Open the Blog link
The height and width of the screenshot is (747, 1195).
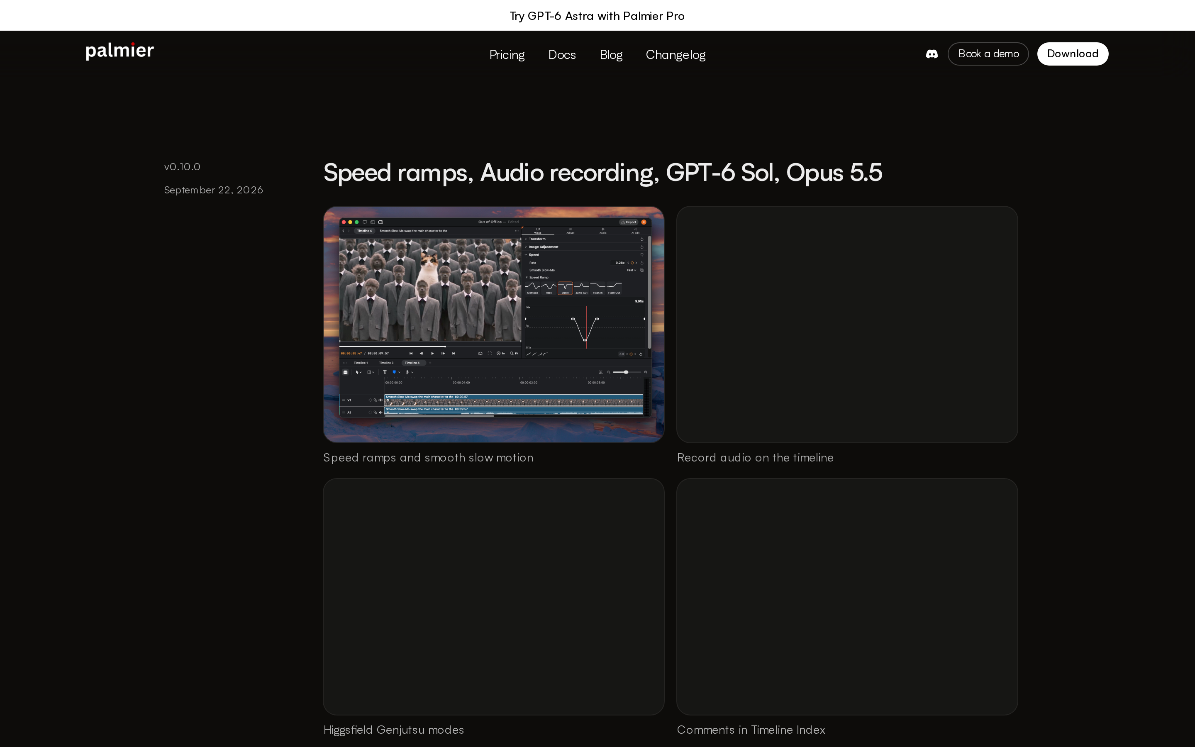point(611,54)
